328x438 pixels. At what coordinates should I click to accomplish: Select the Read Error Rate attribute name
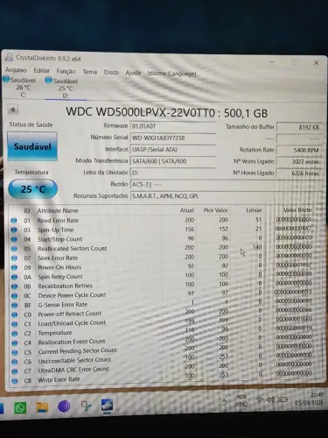coord(58,221)
